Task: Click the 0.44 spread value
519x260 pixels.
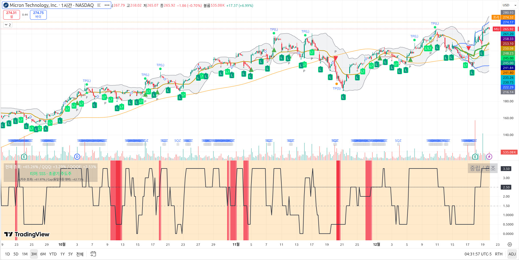Action: (25, 15)
